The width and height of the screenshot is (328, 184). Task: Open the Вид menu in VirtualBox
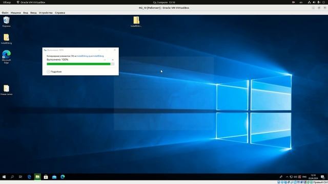click(x=26, y=13)
